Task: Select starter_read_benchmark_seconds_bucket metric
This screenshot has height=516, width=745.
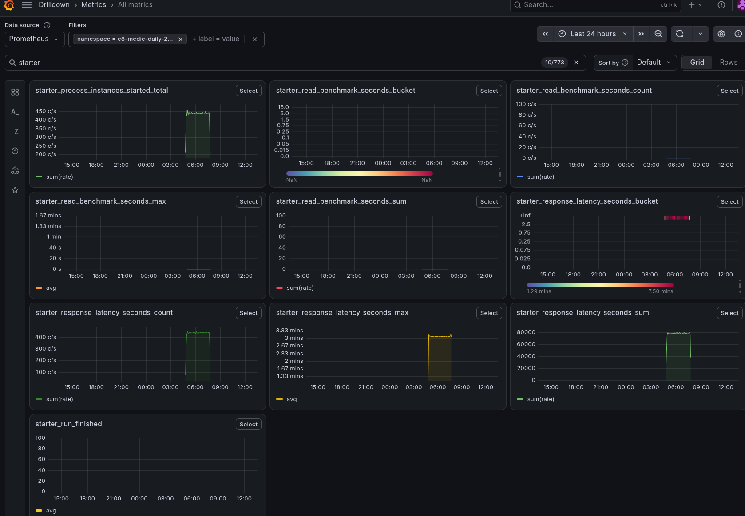Action: [x=489, y=91]
